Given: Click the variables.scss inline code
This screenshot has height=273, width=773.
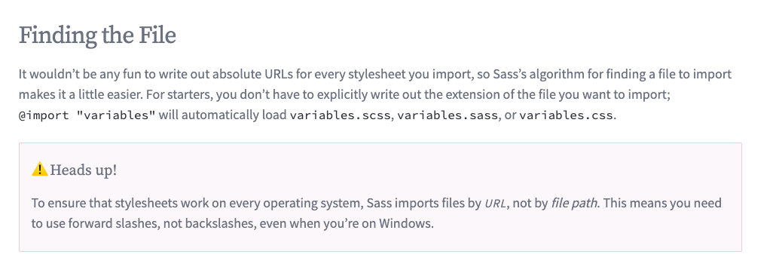Looking at the screenshot, I should point(341,116).
